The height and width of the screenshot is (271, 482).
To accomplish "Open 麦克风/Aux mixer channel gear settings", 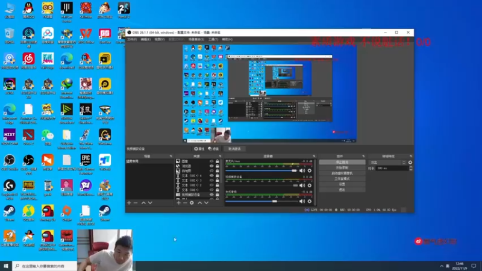I will 310,170.
